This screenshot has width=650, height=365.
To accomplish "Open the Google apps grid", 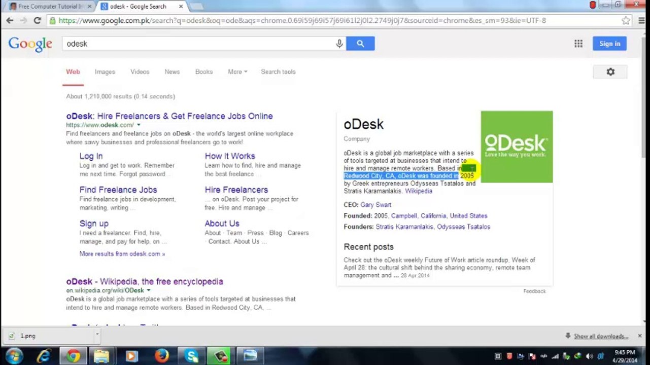I will point(578,44).
